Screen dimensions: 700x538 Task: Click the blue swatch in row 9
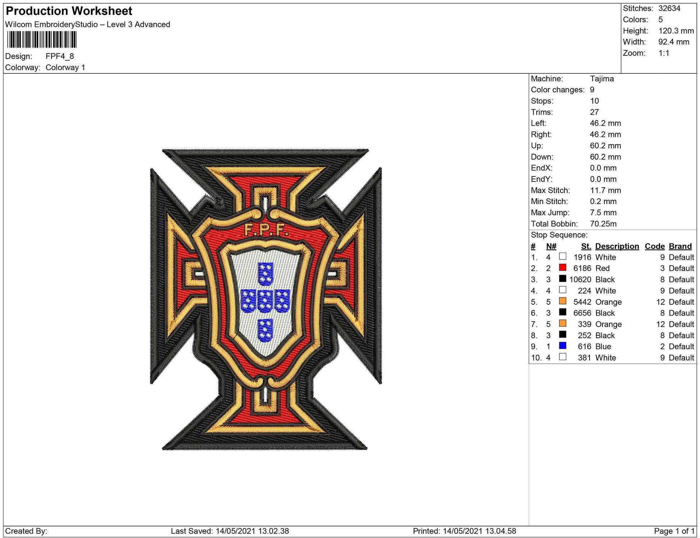coord(563,346)
